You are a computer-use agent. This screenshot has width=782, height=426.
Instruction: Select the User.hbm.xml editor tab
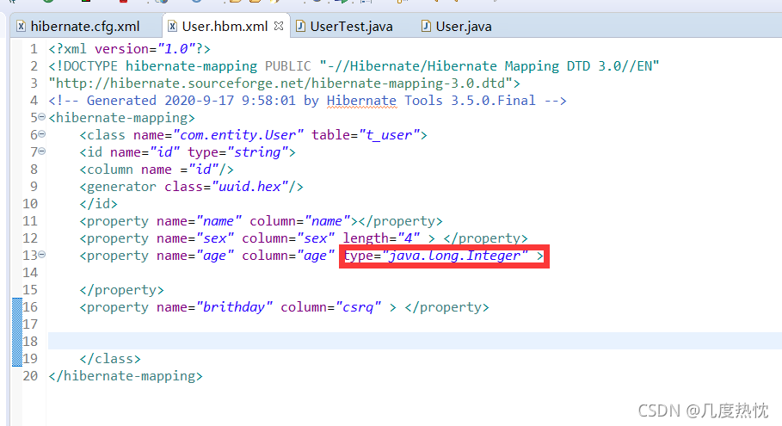225,26
